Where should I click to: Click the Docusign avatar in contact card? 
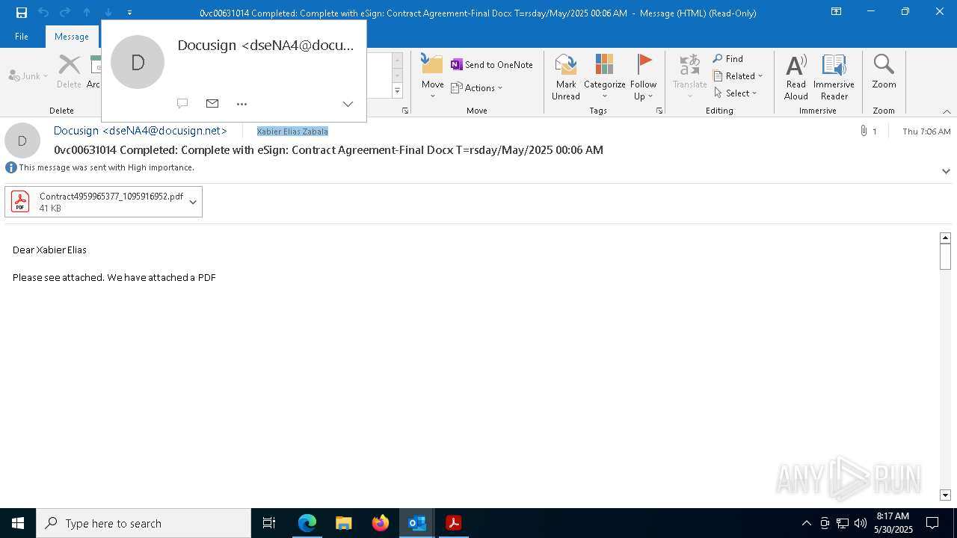[138, 62]
